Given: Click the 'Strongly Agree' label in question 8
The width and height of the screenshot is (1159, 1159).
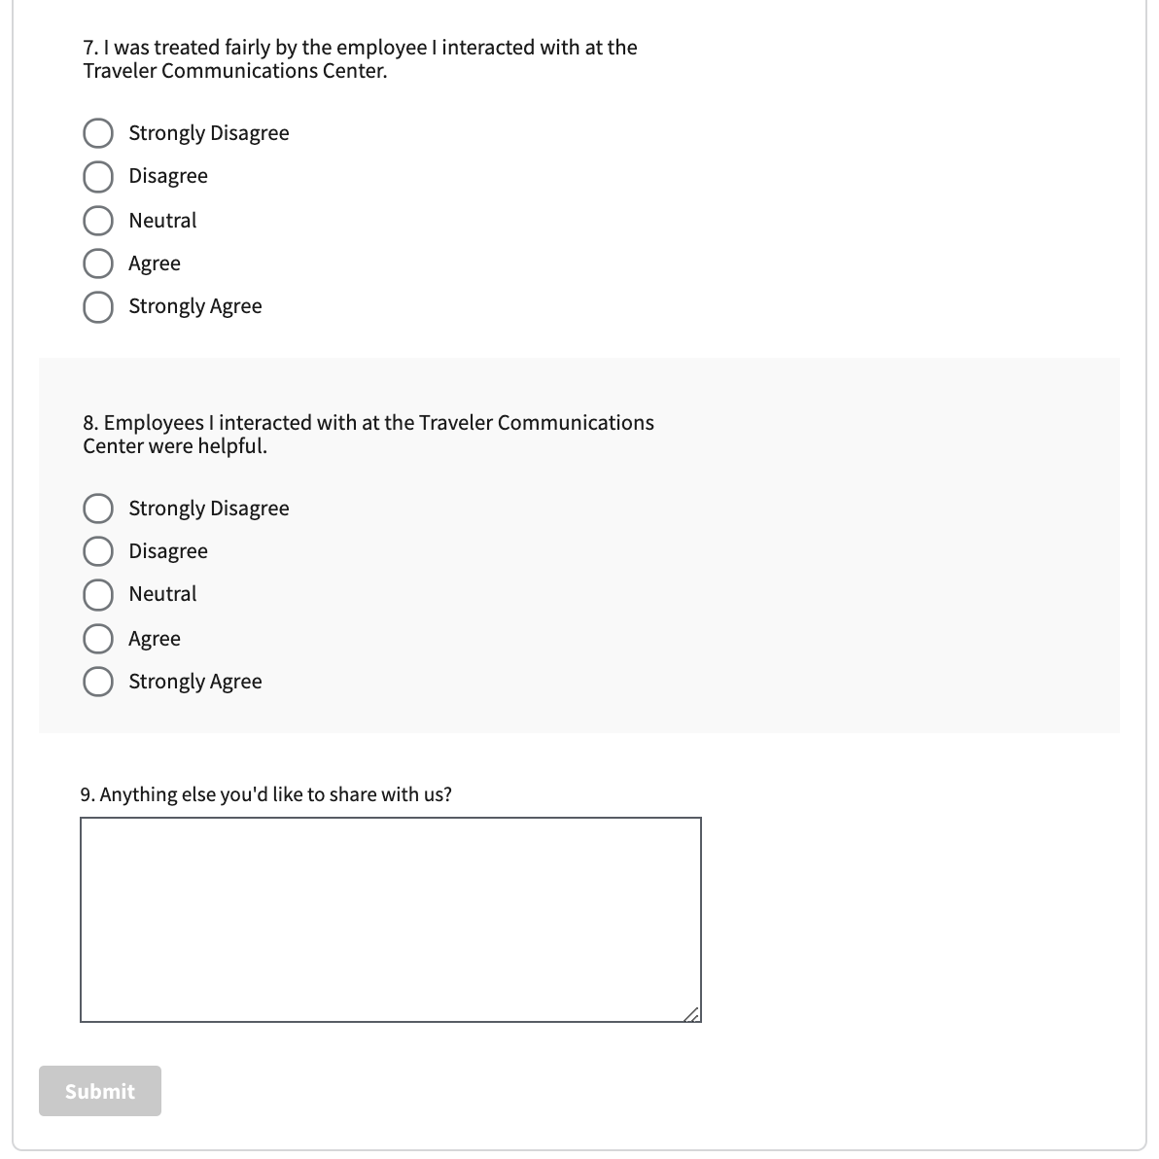Looking at the screenshot, I should (195, 682).
